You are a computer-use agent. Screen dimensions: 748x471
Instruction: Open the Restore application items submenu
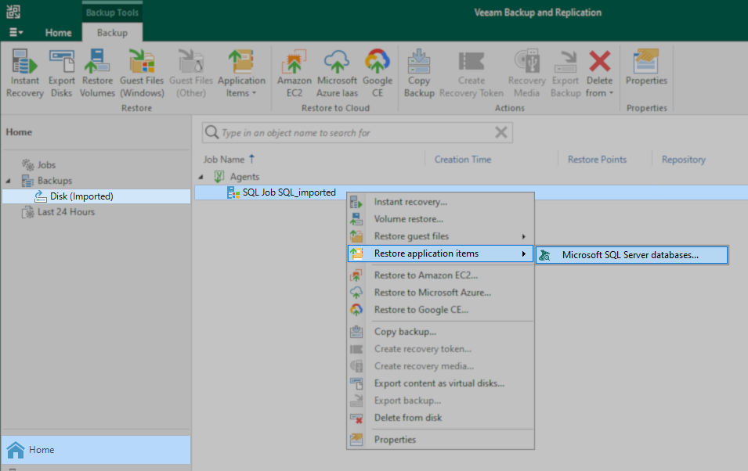coord(440,253)
